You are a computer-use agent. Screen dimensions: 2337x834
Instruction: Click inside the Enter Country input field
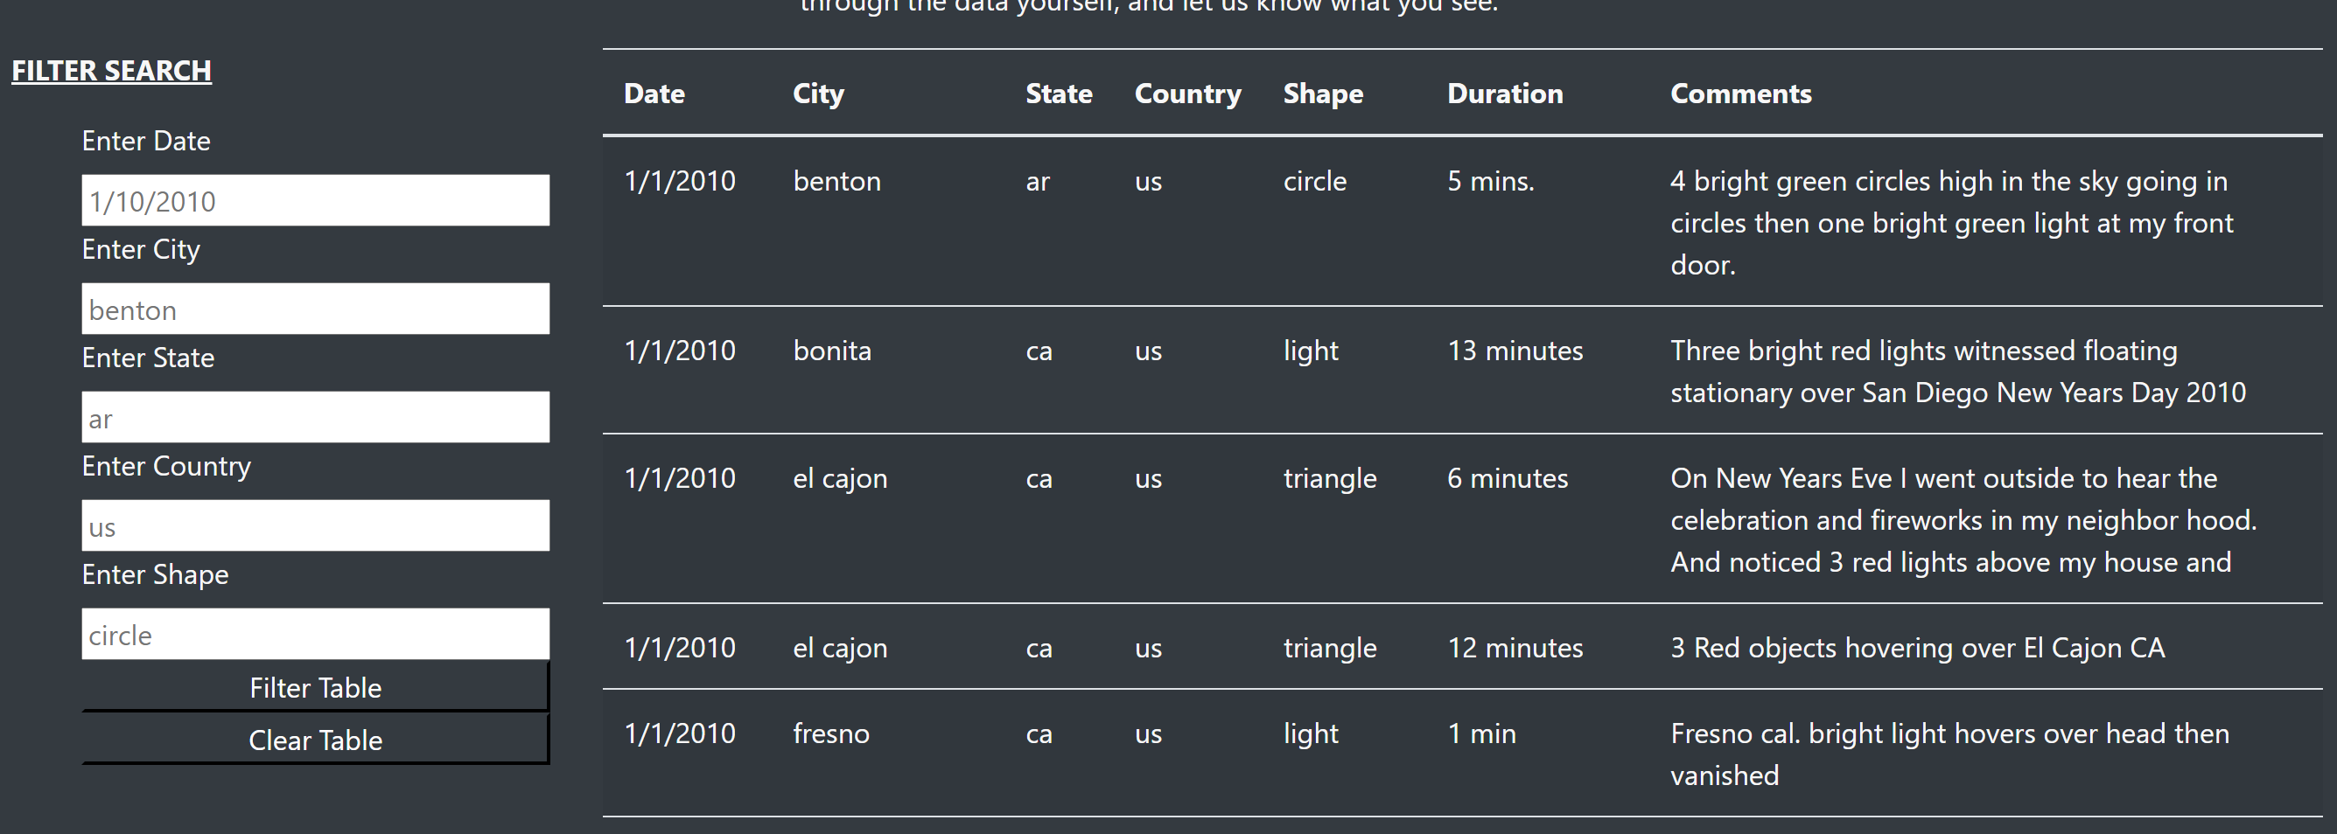[x=315, y=525]
